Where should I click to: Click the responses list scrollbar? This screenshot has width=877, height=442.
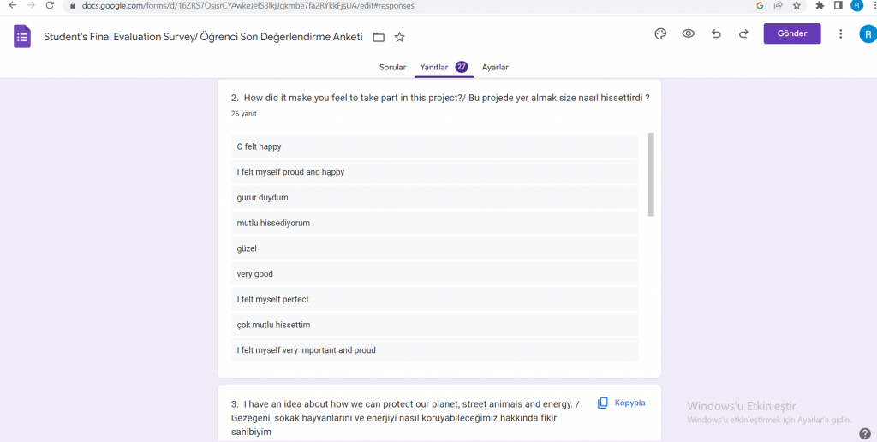[651, 174]
